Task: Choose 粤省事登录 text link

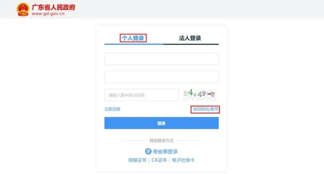Action: point(165,152)
